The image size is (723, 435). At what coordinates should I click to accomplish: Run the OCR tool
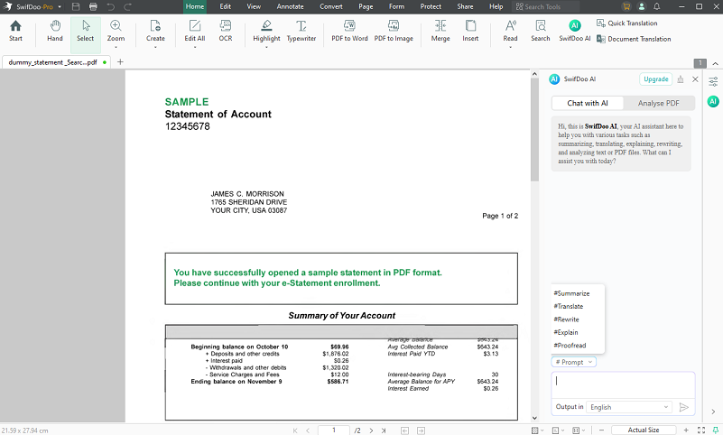click(226, 31)
